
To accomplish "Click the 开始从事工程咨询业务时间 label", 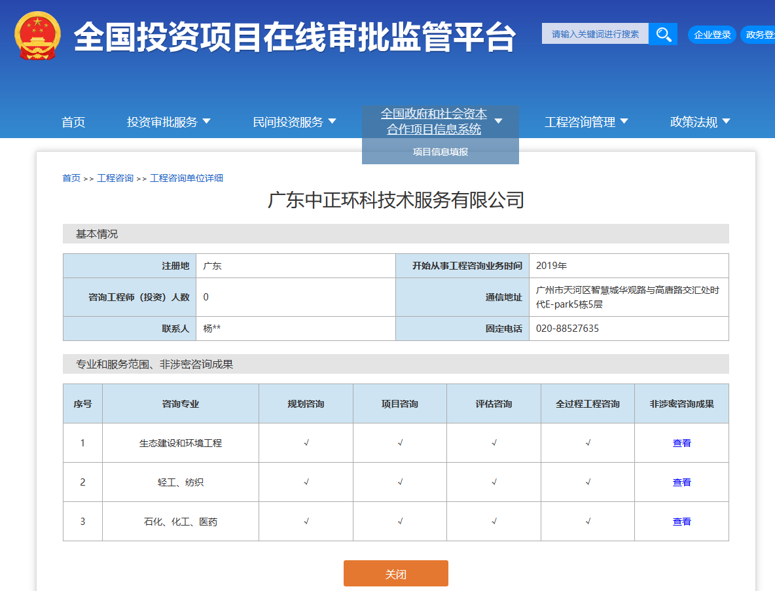I will [x=467, y=266].
